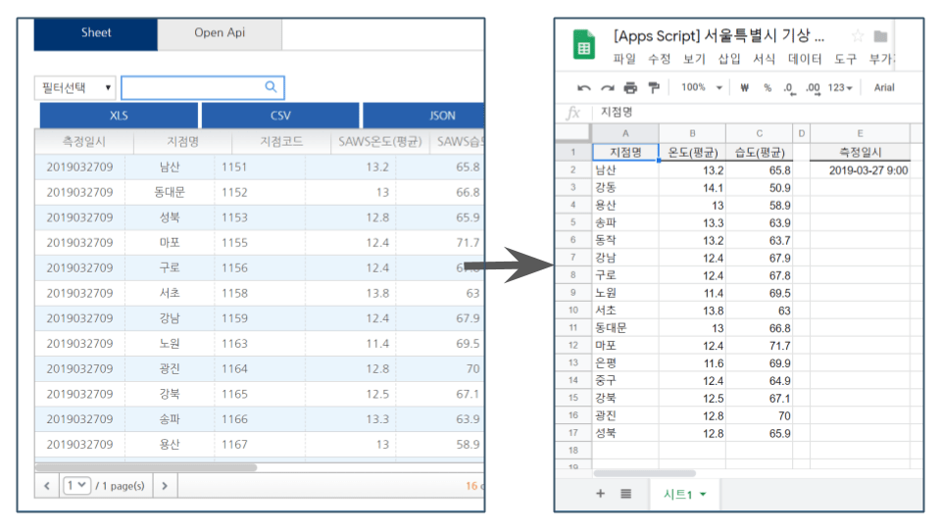
Task: Click the add sheet plus icon
Action: click(x=600, y=494)
